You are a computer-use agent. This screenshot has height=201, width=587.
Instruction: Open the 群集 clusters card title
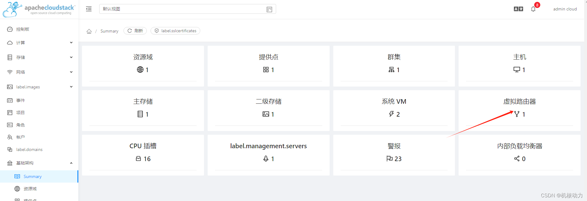pyautogui.click(x=394, y=57)
